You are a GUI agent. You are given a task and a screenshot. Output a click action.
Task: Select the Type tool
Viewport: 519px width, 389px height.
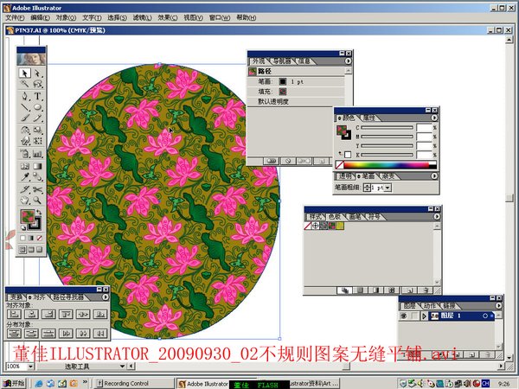coord(38,97)
